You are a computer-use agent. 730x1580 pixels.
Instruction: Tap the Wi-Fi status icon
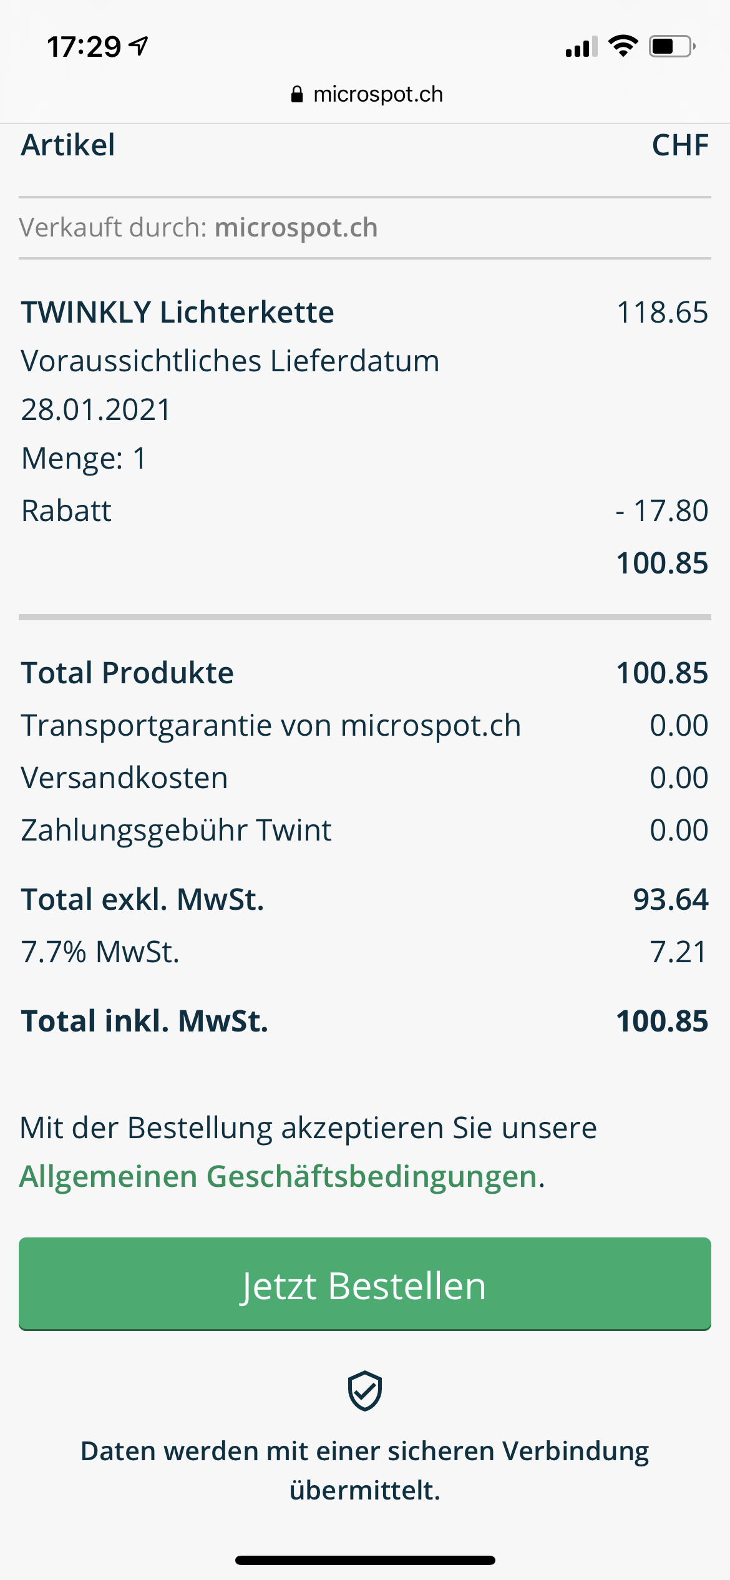pyautogui.click(x=623, y=46)
